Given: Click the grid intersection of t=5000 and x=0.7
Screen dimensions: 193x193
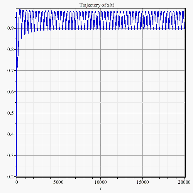Looking at the screenshot, I should tap(59, 71).
